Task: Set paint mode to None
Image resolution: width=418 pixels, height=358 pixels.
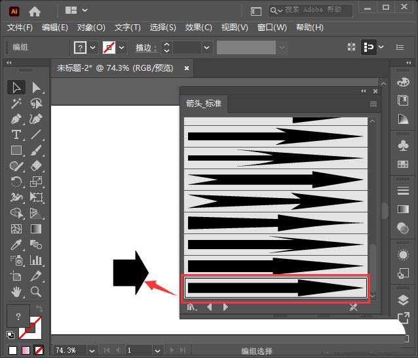Action: 39,350
